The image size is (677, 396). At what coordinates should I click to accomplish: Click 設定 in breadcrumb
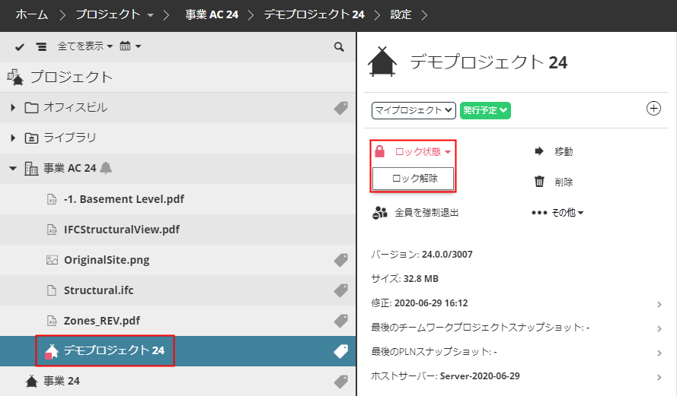(401, 14)
